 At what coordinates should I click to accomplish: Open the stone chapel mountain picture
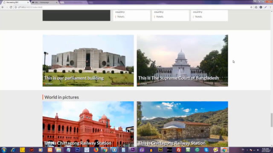point(182,124)
